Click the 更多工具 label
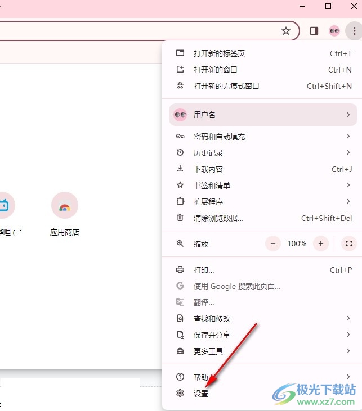Screen dimensions: 362x411 pos(208,351)
